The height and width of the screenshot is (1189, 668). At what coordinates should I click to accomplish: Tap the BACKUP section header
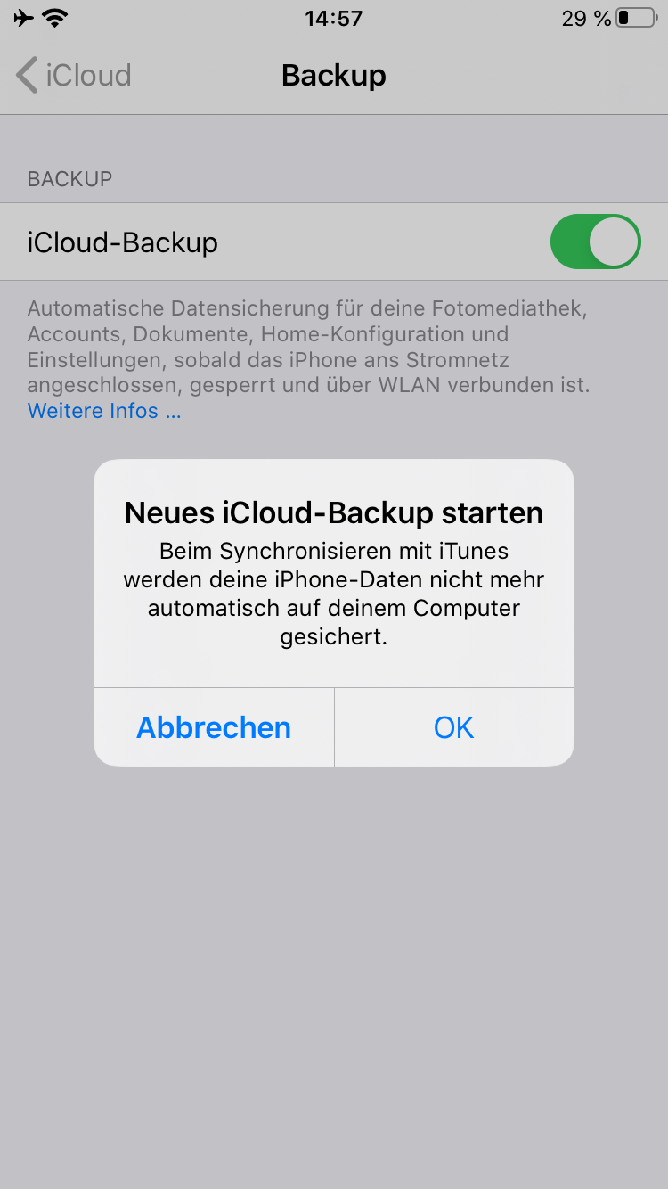(69, 179)
